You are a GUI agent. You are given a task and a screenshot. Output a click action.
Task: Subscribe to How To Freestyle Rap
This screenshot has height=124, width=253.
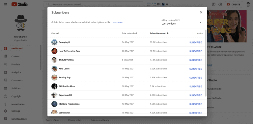195,51
